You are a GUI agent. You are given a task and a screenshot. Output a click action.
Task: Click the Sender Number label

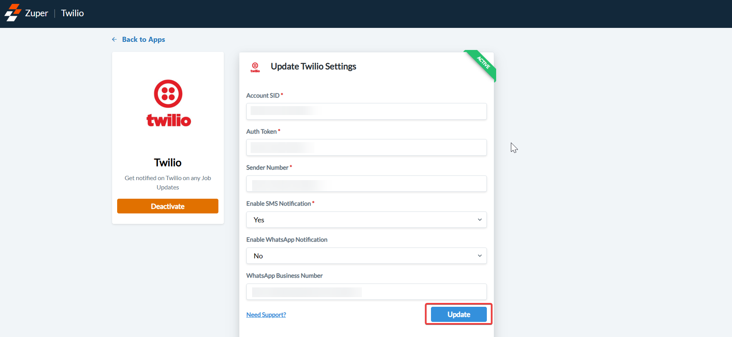click(267, 168)
